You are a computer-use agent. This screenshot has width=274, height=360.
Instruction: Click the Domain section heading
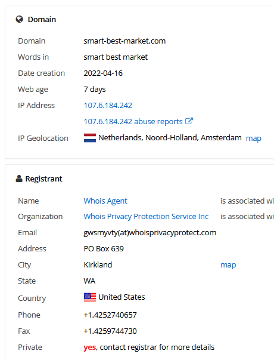42,20
